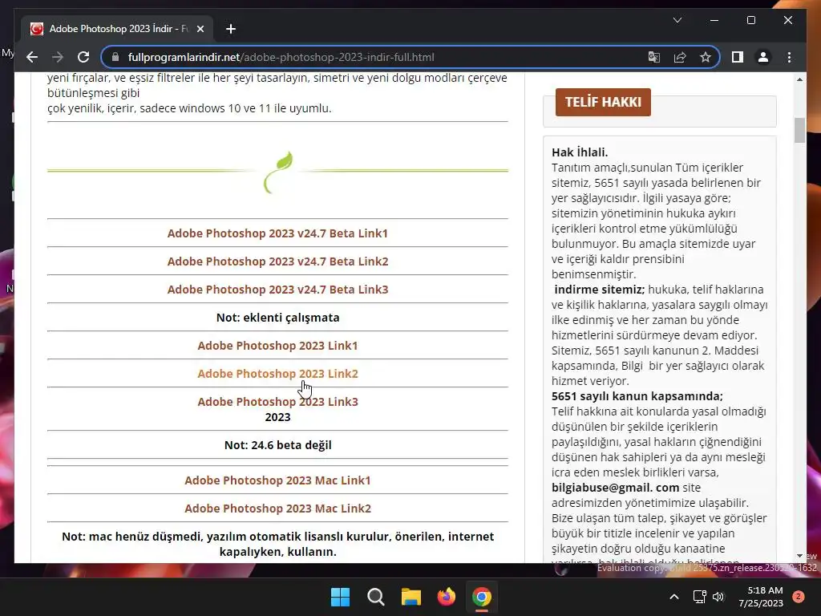Image resolution: width=821 pixels, height=616 pixels.
Task: Click Adobe Photoshop 2023 Link1
Action: point(277,345)
